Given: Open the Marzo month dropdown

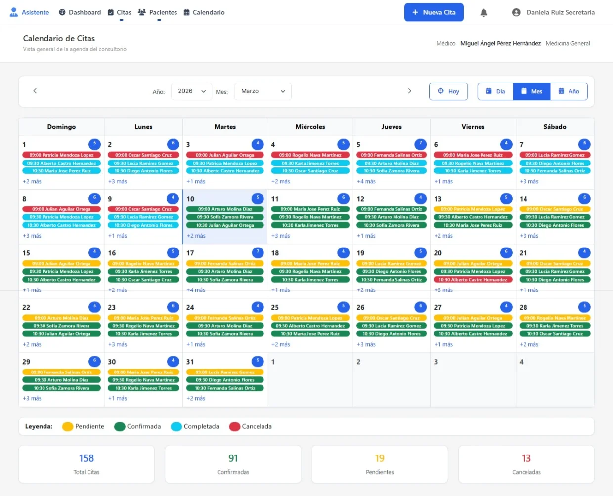Looking at the screenshot, I should tap(263, 91).
